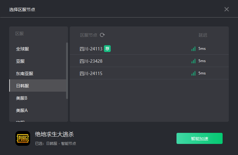Click the refresh server nodes icon
This screenshot has width=238, height=155.
click(x=102, y=35)
